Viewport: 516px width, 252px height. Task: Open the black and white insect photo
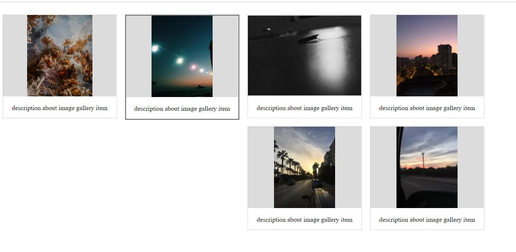[x=304, y=56]
